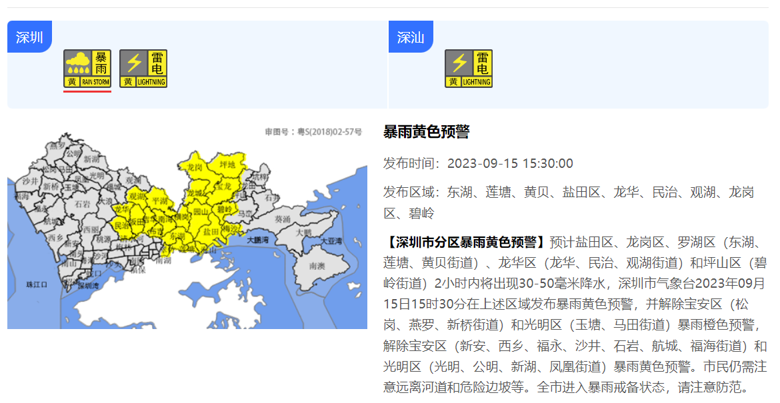The image size is (780, 403).
Task: Select the 深圳 city tab
Action: tap(29, 37)
